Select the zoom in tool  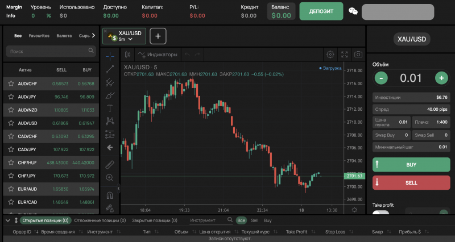pos(110,177)
